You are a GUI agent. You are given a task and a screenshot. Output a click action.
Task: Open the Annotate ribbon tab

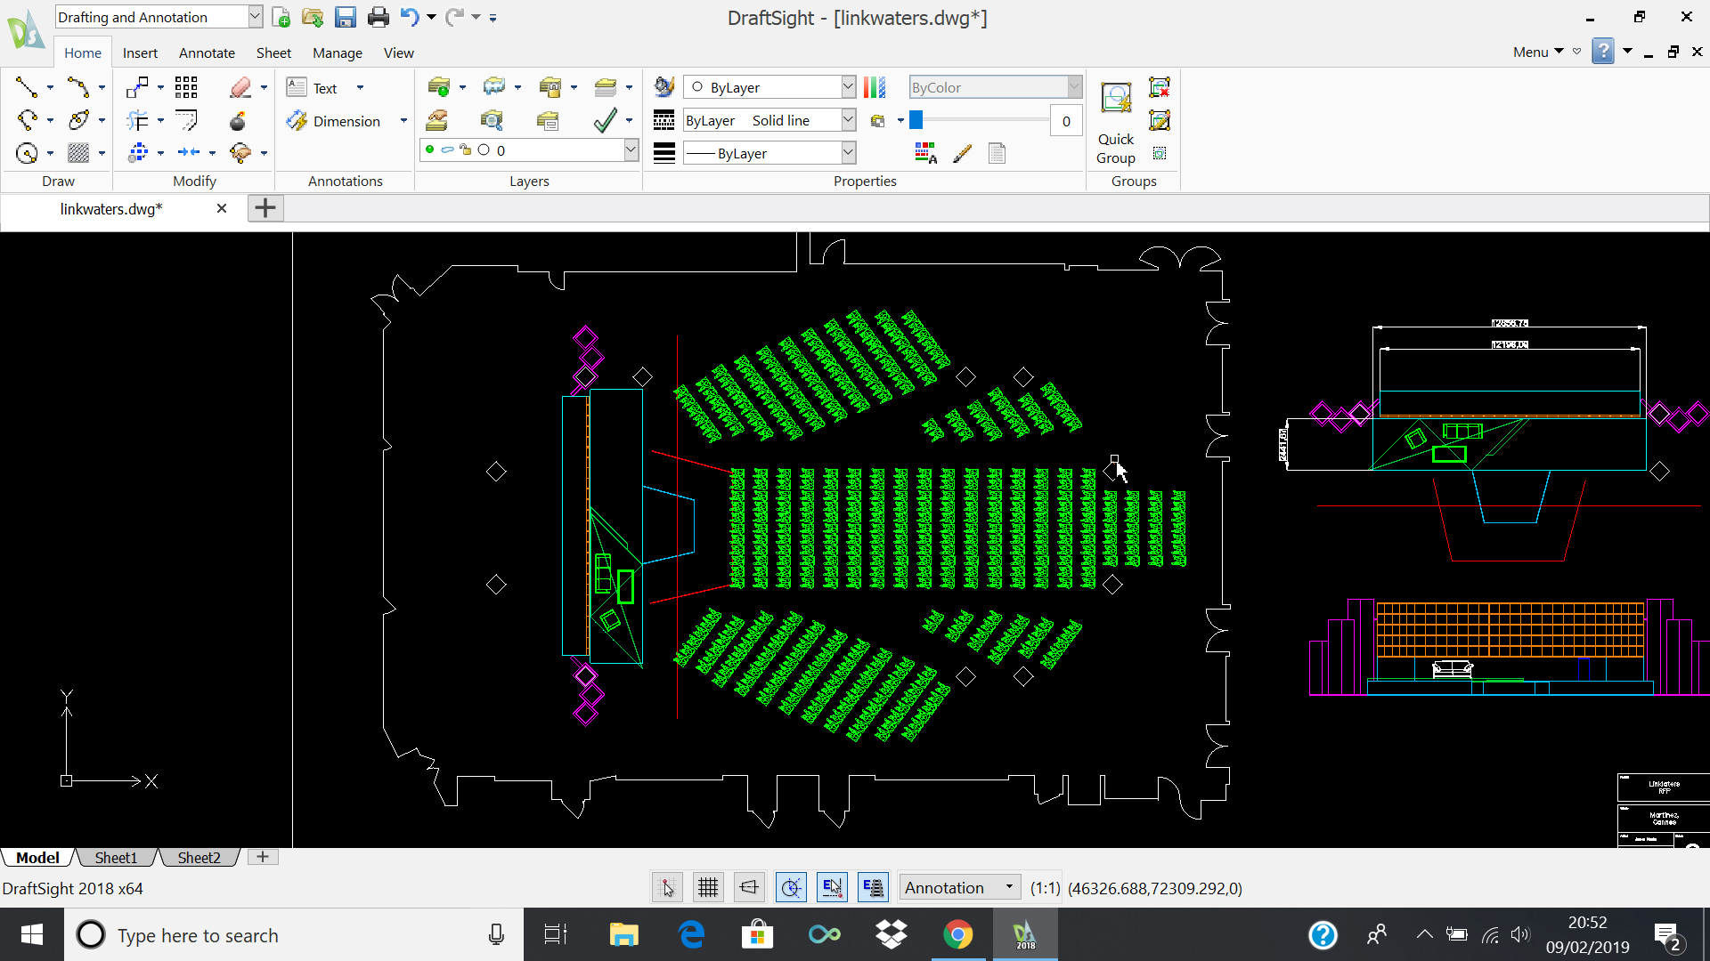[207, 52]
